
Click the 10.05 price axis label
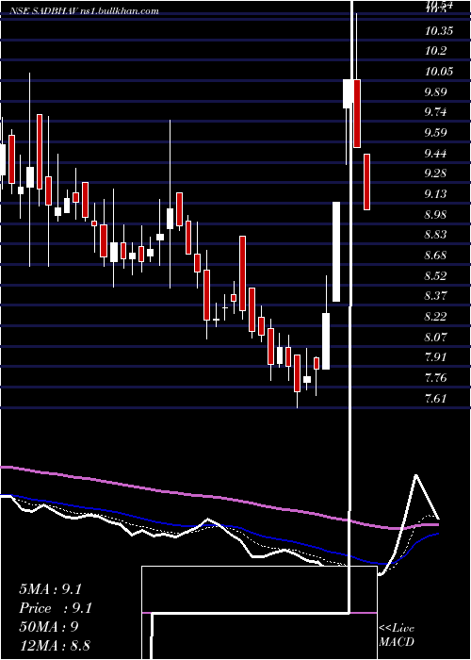[x=439, y=71]
